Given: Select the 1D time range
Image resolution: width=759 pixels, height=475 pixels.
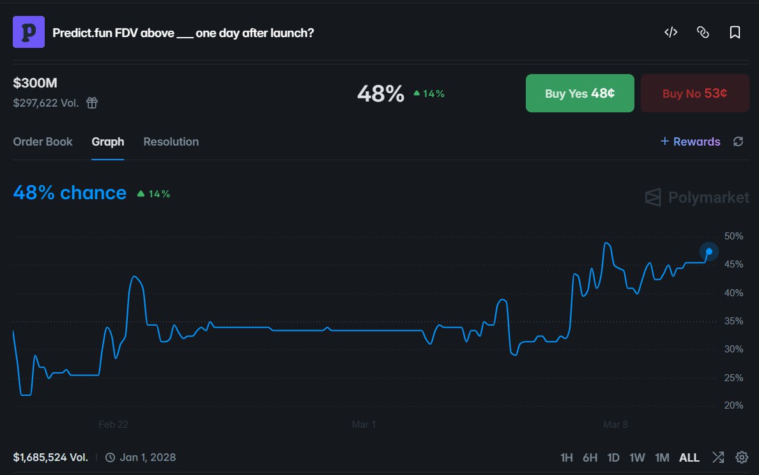Looking at the screenshot, I should [613, 457].
